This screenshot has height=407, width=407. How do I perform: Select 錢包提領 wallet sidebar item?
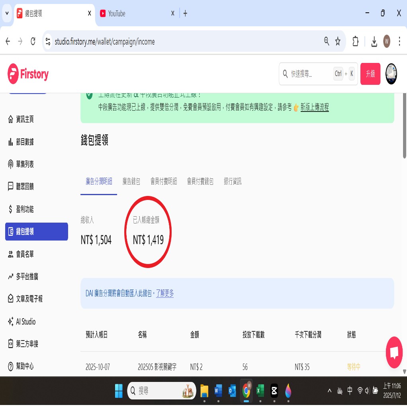tap(37, 231)
